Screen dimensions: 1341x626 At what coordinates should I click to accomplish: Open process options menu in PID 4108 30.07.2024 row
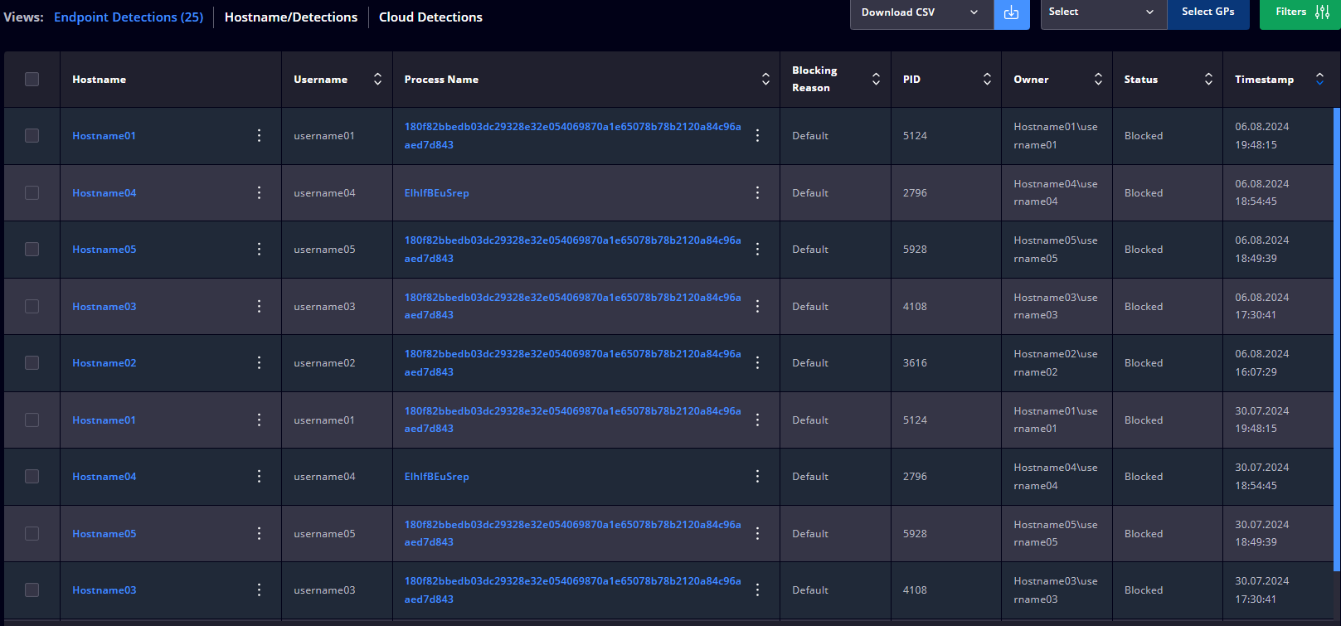coord(757,590)
